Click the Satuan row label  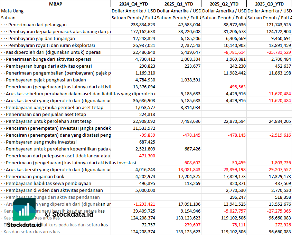[8, 18]
